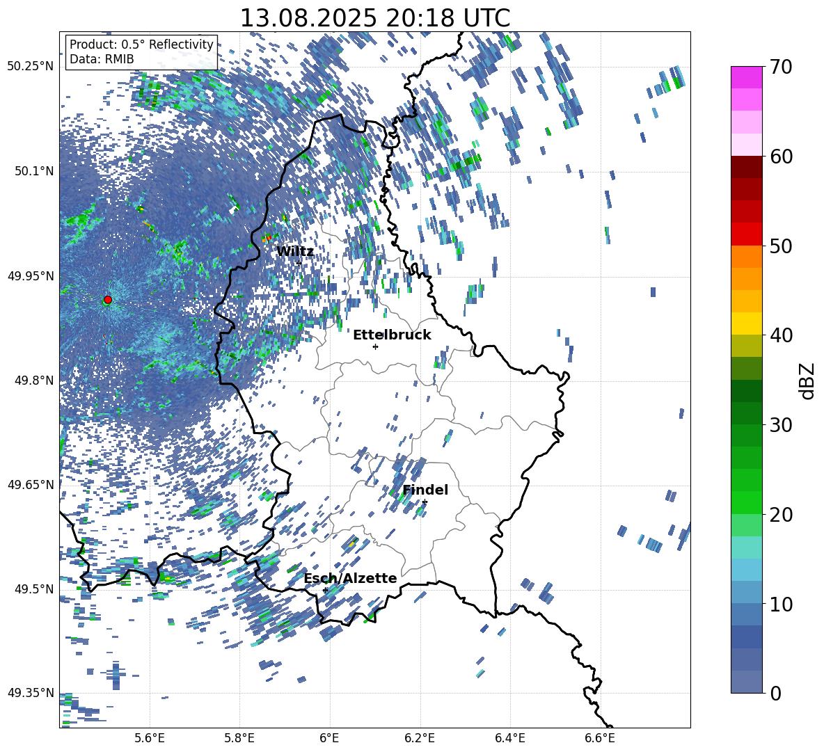Click the 6°E longitude label

(329, 738)
